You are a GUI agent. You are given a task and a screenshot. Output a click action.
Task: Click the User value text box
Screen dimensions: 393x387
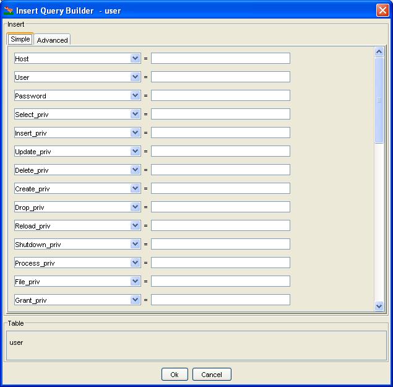(x=220, y=77)
